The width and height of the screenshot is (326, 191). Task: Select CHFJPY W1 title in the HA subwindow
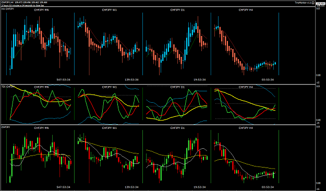110,10
